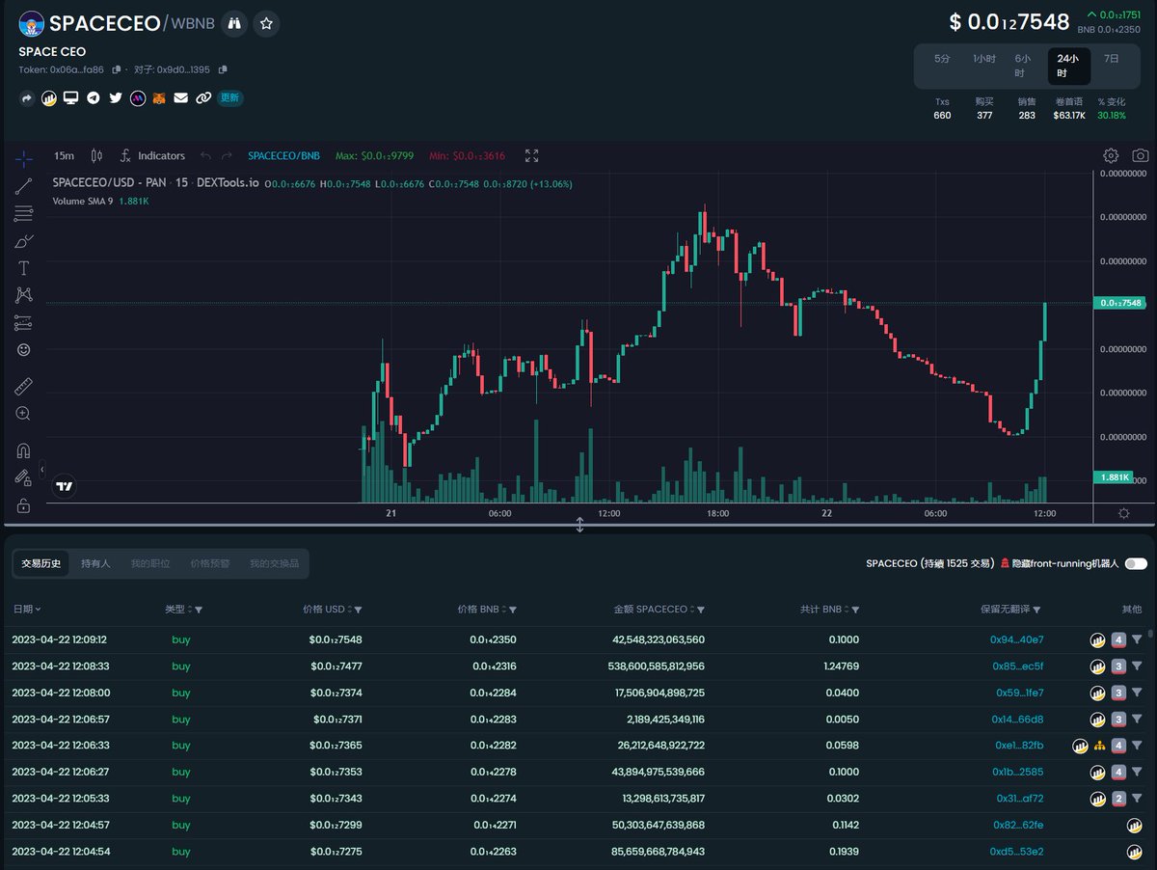
Task: Click the chart candle style icon
Action: (x=96, y=155)
